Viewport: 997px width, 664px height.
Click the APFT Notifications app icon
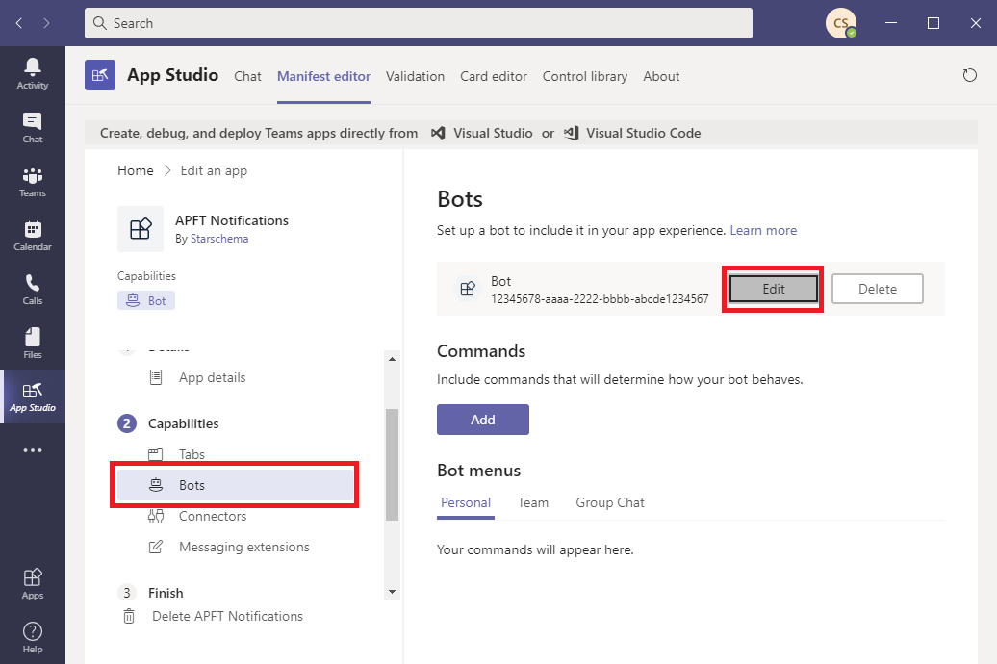[141, 229]
